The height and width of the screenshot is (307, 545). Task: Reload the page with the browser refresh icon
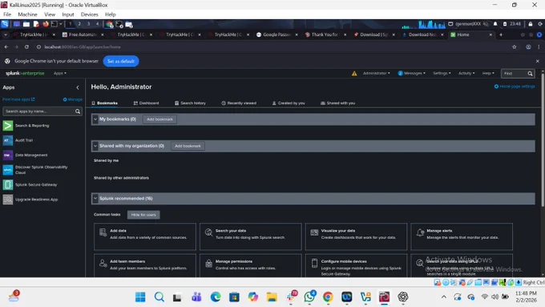(x=26, y=47)
